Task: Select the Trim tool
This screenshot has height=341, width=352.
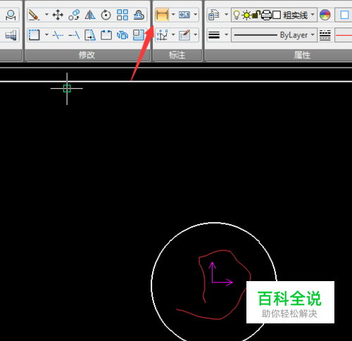Action: coord(58,35)
